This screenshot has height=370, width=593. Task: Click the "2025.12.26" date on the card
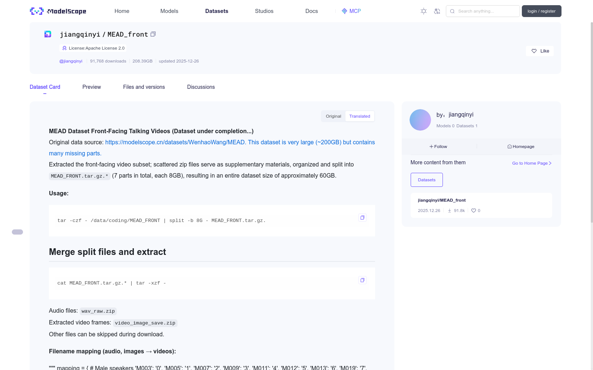pyautogui.click(x=429, y=211)
